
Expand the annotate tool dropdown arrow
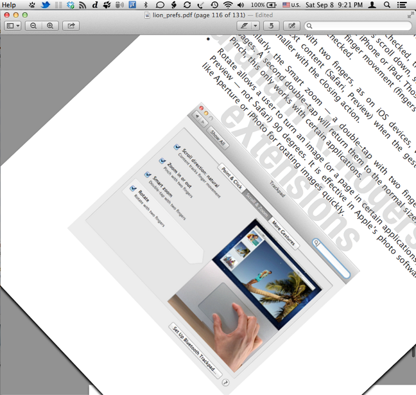tap(256, 26)
